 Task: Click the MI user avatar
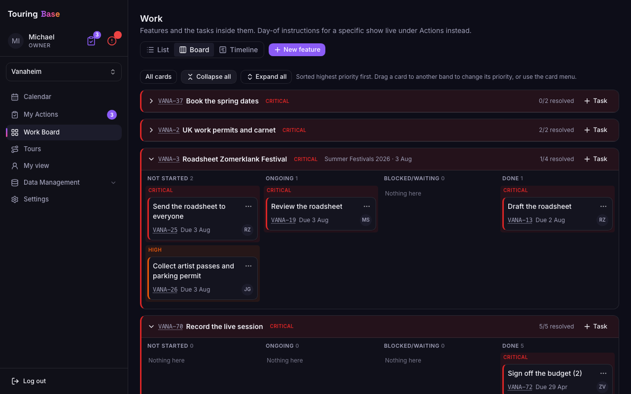click(x=16, y=41)
